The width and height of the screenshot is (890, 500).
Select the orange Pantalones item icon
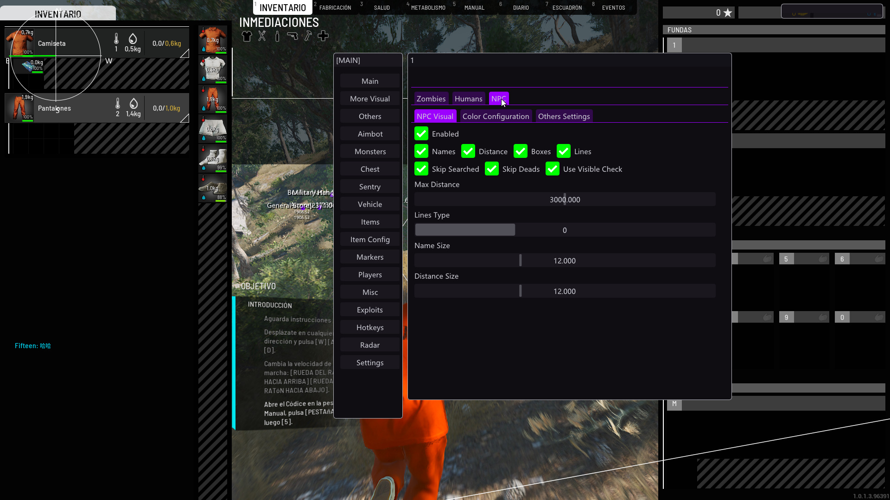pos(19,107)
